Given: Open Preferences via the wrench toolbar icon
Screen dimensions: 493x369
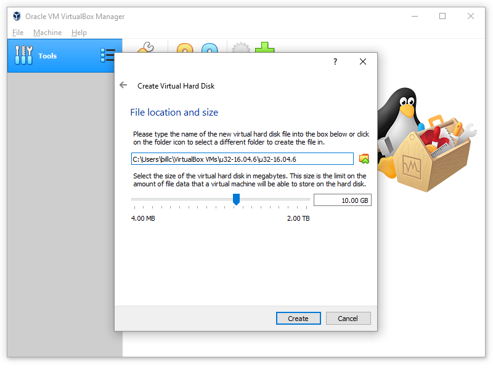Looking at the screenshot, I should [145, 48].
